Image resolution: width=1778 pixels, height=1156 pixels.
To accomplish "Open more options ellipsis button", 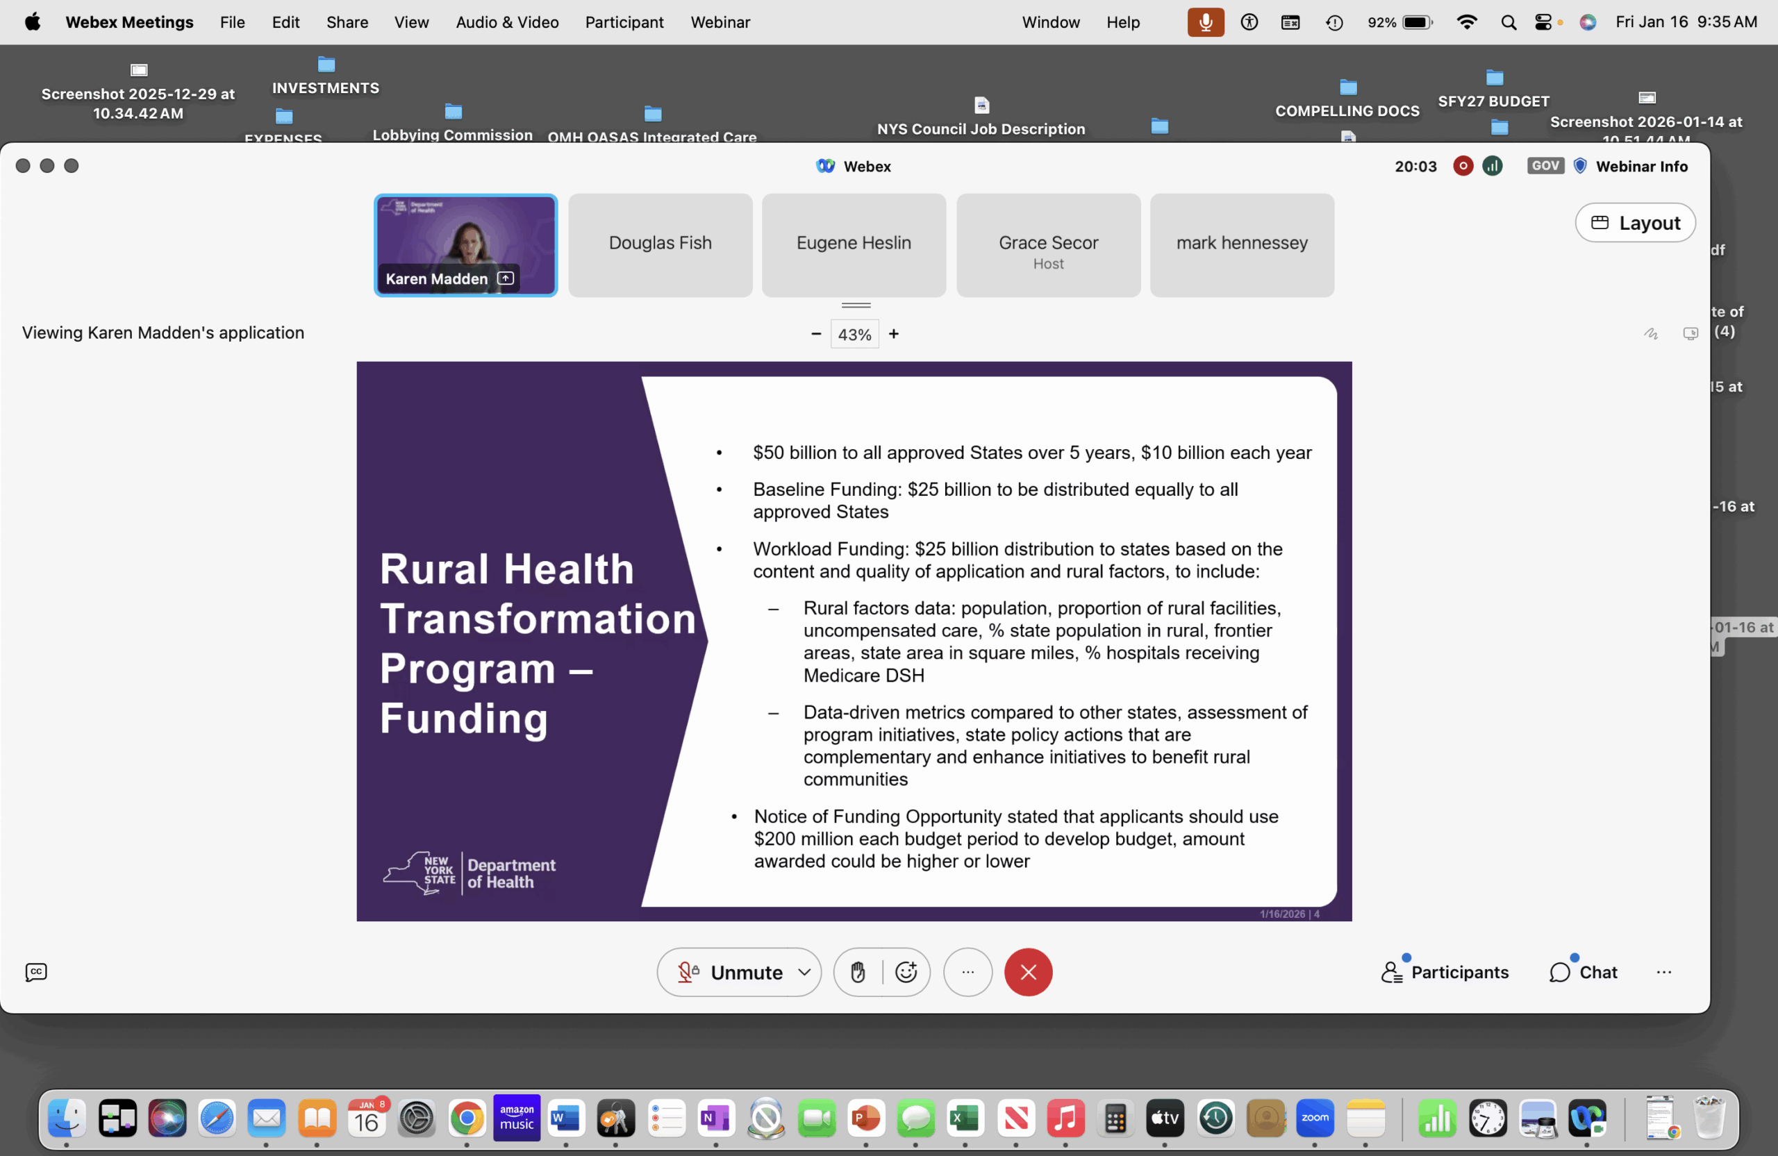I will [967, 971].
